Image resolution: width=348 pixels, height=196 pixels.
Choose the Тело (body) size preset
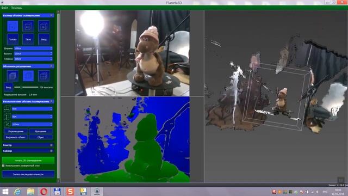(x=28, y=39)
